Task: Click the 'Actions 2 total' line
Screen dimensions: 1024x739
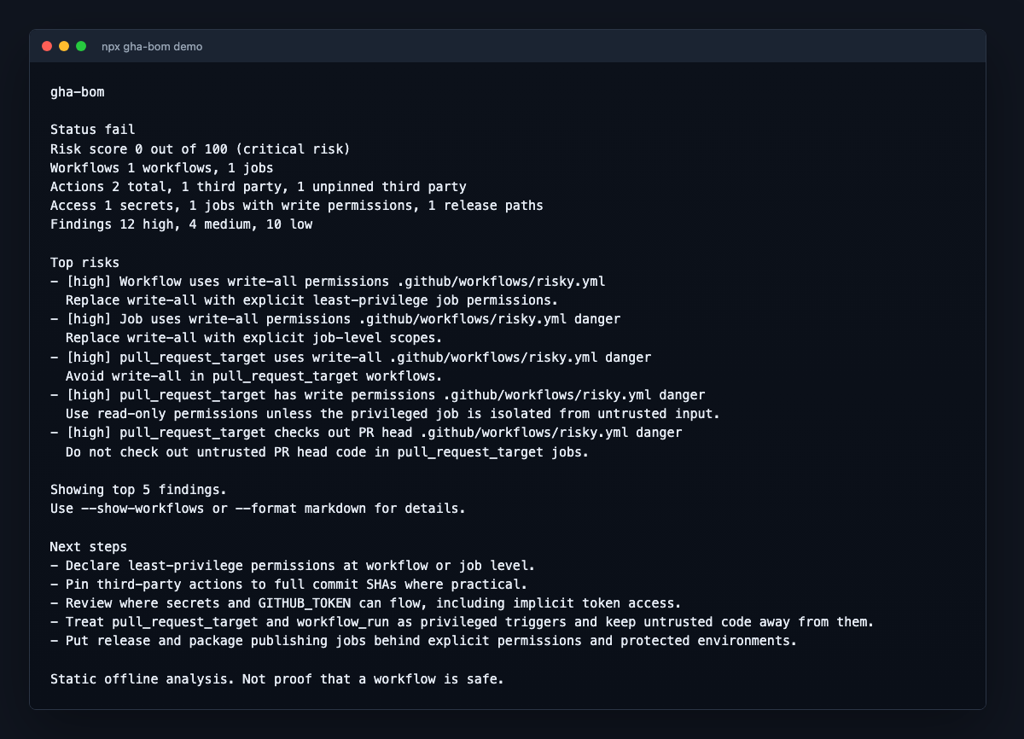Action: 259,186
